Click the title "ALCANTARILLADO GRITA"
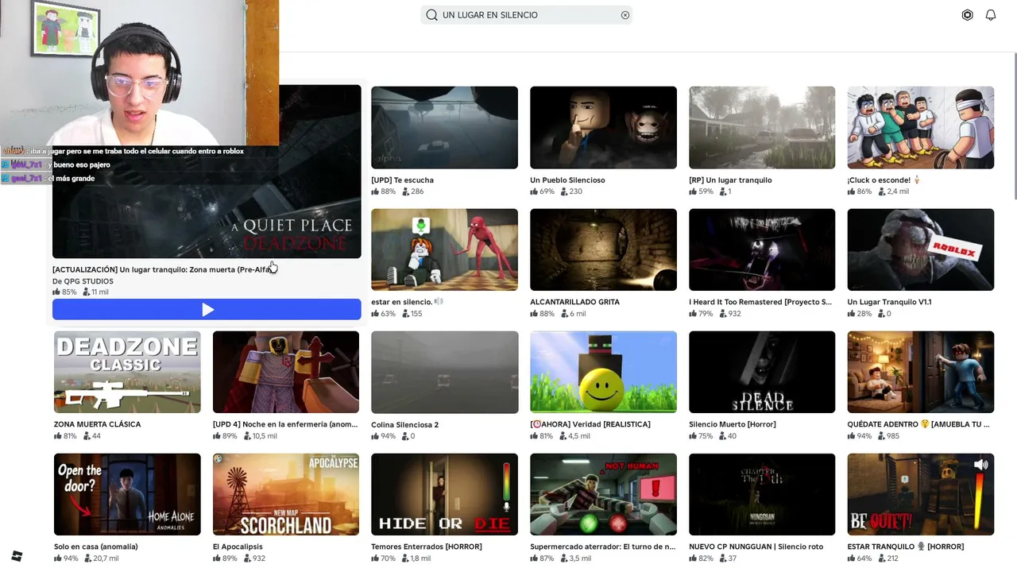The image size is (1017, 572). tap(574, 302)
